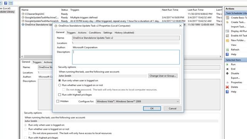
Task: Collapse the Selected Item section header
Action: click(x=236, y=60)
